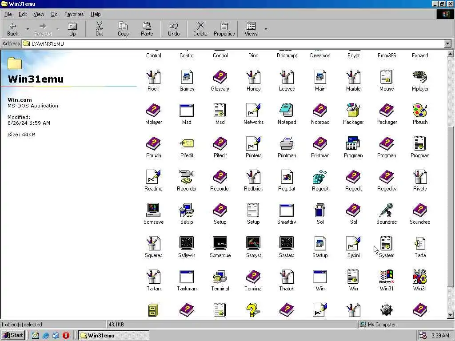This screenshot has width=455, height=341.
Task: Select the Win31 MS-DOS shortcut icon
Action: pos(420,277)
